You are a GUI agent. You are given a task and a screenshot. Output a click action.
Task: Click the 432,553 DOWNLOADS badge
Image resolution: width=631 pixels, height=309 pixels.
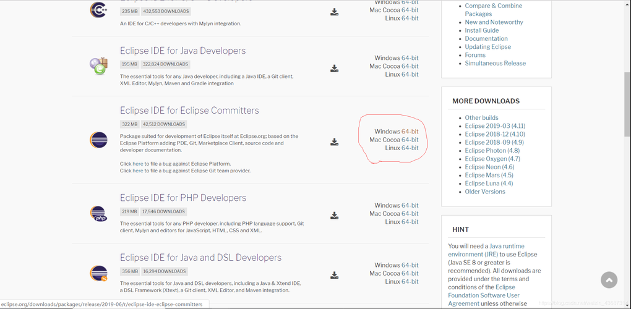[166, 11]
